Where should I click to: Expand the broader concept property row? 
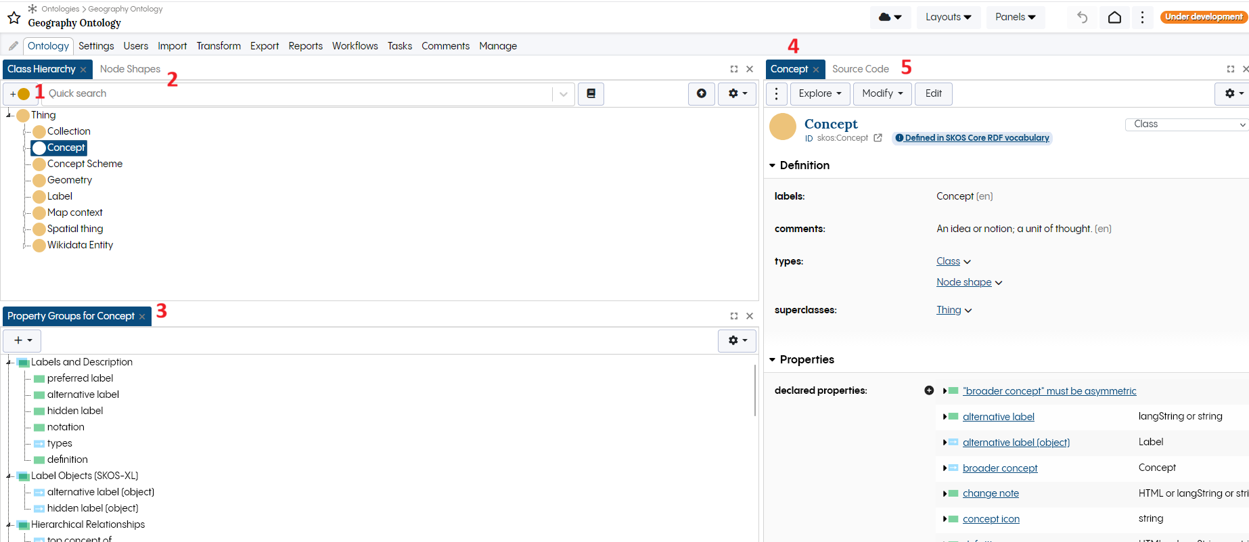coord(945,468)
